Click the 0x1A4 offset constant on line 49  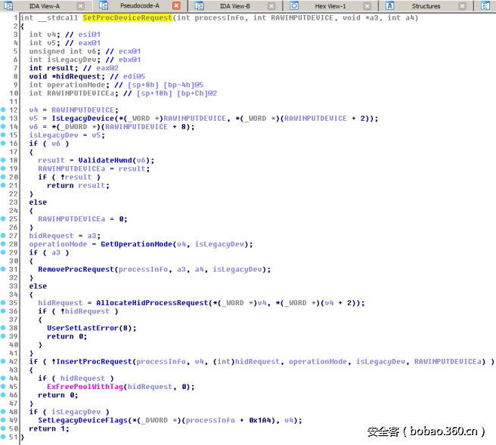pyautogui.click(x=259, y=420)
